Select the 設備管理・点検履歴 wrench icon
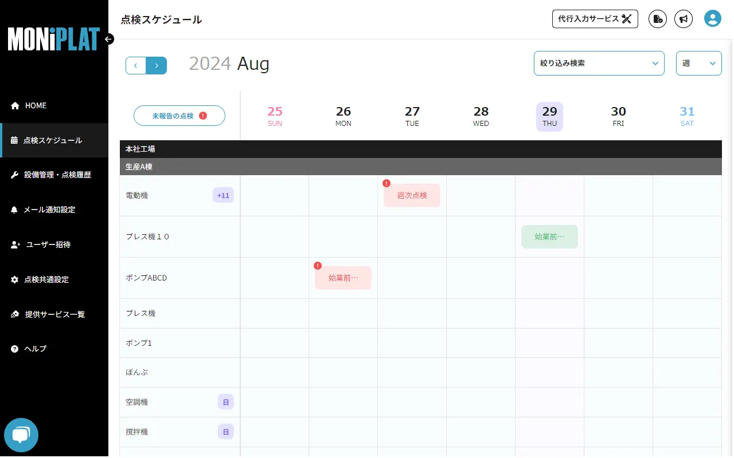 tap(15, 175)
